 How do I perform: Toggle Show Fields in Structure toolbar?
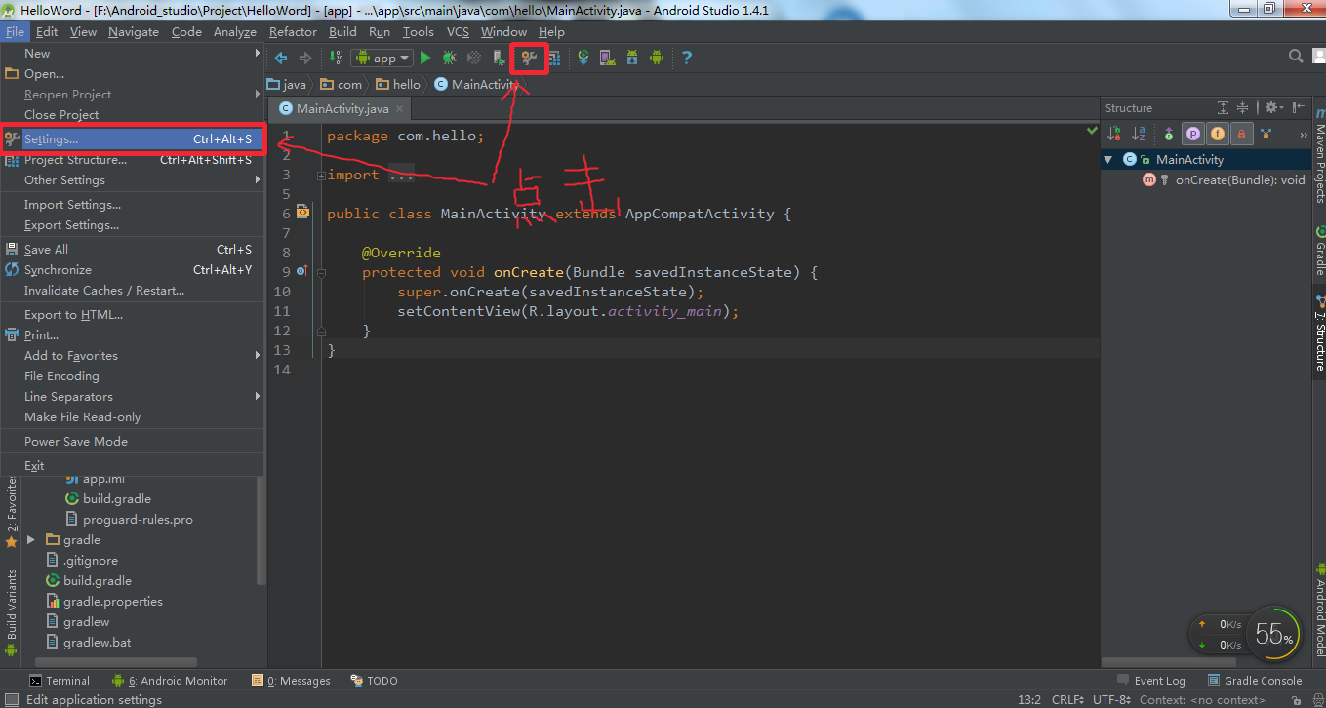point(1217,135)
